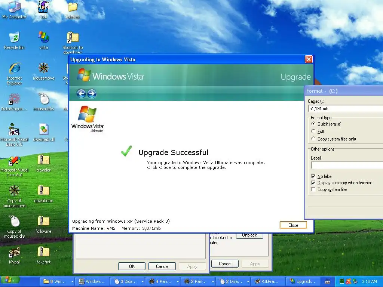Viewport: 383px width, 287px height.
Task: Click the Label input field in Format dialog
Action: pos(347,166)
